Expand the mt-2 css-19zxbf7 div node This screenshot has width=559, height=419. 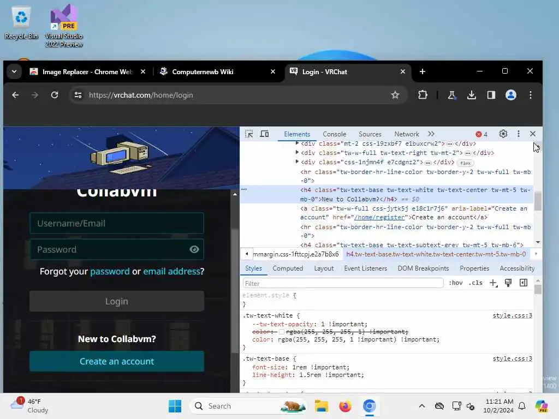coord(297,143)
